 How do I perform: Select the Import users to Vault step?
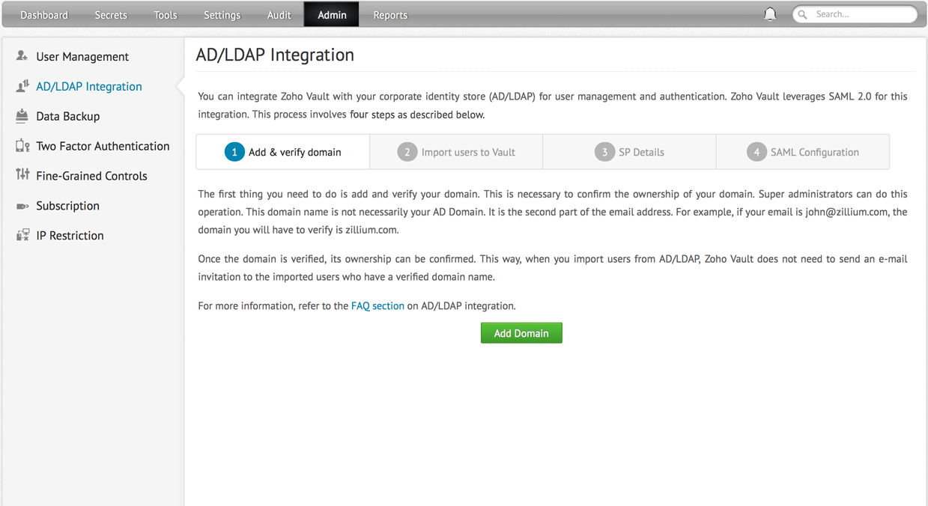(456, 152)
